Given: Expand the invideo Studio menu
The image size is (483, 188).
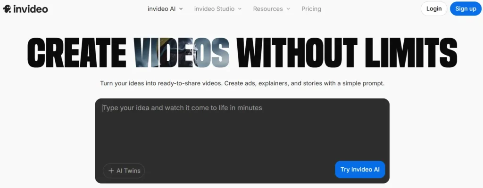Looking at the screenshot, I should click(x=218, y=9).
